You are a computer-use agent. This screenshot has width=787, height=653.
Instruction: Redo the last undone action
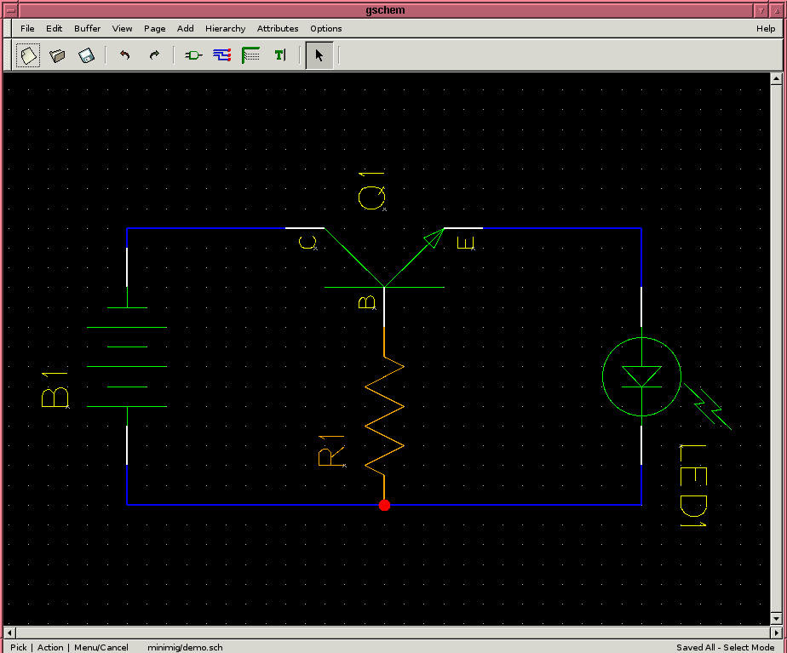click(x=154, y=56)
